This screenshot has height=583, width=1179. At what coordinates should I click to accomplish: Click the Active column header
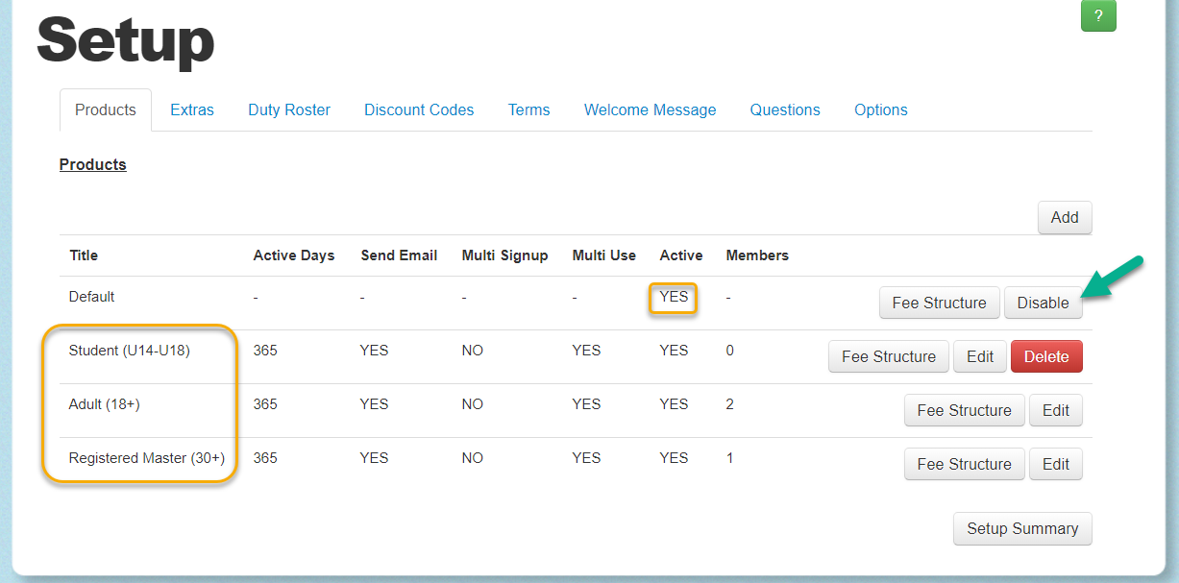point(681,255)
